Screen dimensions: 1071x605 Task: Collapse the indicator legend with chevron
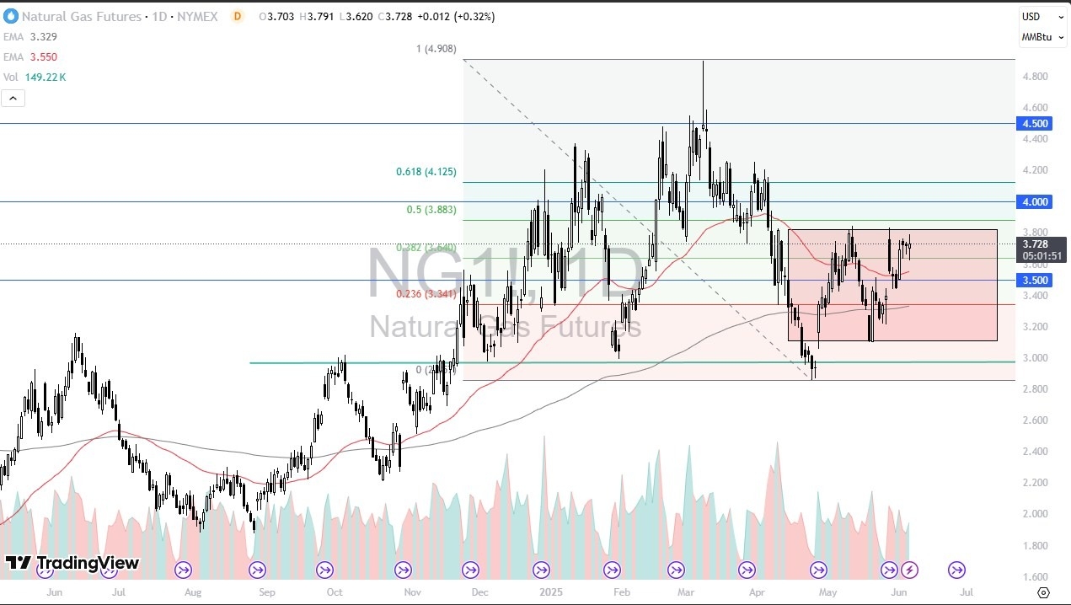[13, 99]
